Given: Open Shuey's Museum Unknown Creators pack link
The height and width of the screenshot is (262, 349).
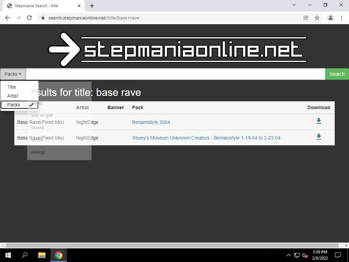Looking at the screenshot, I should pos(206,138).
